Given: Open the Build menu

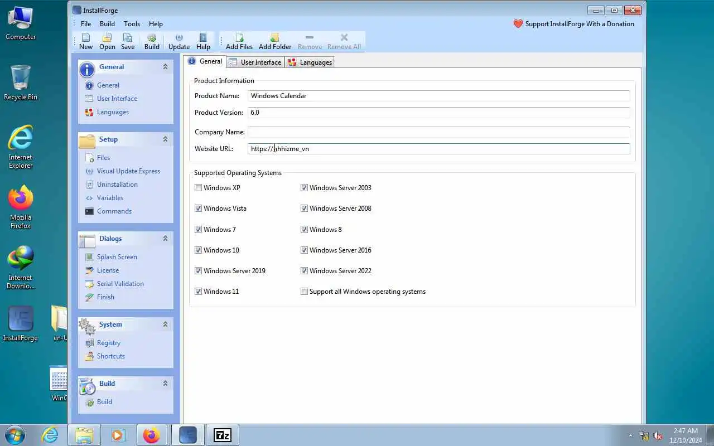Looking at the screenshot, I should pyautogui.click(x=107, y=24).
